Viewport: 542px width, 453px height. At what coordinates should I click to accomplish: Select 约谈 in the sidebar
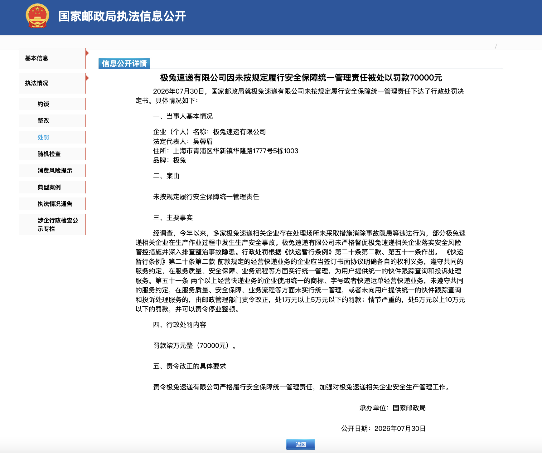pos(52,104)
